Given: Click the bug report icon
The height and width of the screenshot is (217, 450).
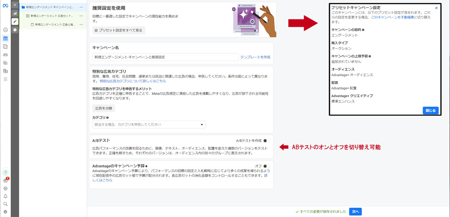Looking at the screenshot, I should pyautogui.click(x=5, y=212).
